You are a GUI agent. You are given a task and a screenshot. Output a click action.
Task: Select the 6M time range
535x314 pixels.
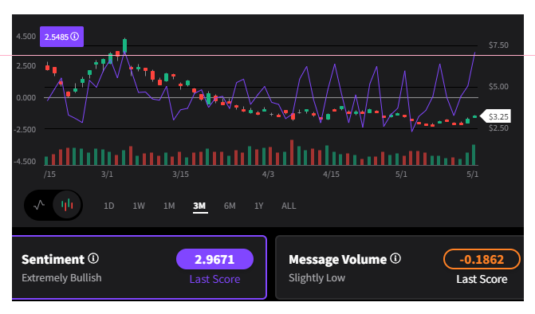pos(230,206)
